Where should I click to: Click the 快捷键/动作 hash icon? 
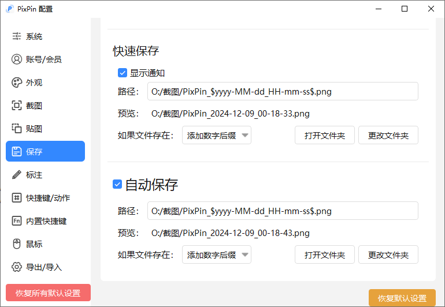click(16, 197)
